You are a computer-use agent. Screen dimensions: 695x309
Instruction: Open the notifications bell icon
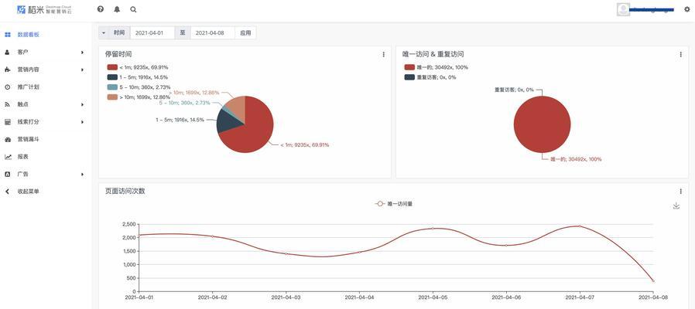click(117, 9)
